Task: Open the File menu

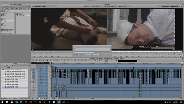Action: click(2, 2)
